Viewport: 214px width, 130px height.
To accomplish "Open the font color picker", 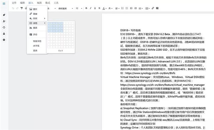I will 104,8.
